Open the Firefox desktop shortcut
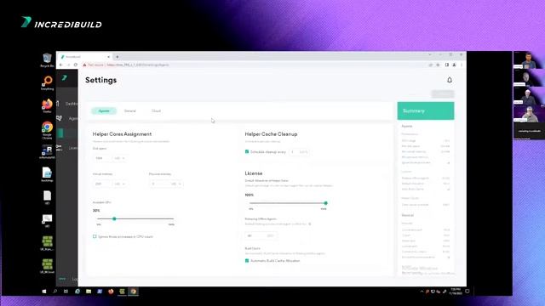 click(x=47, y=106)
